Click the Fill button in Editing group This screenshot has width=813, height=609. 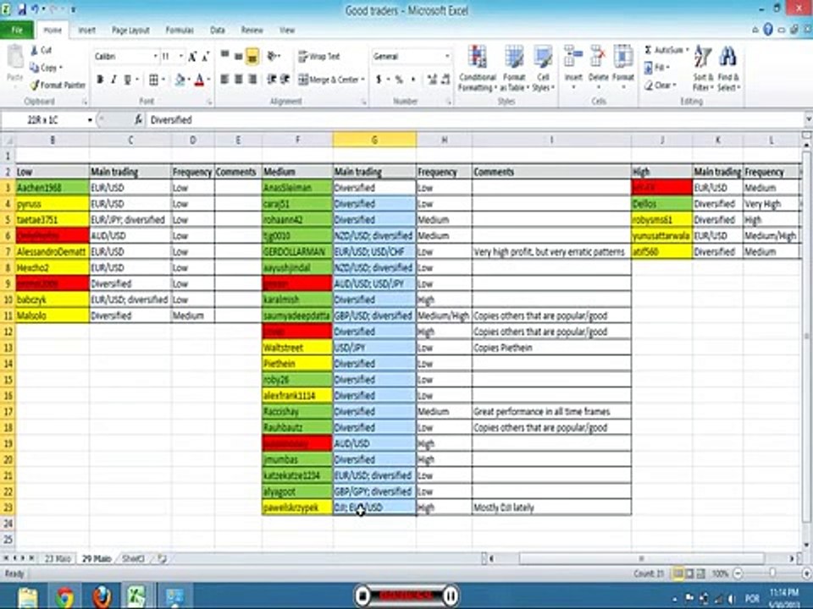[655, 68]
